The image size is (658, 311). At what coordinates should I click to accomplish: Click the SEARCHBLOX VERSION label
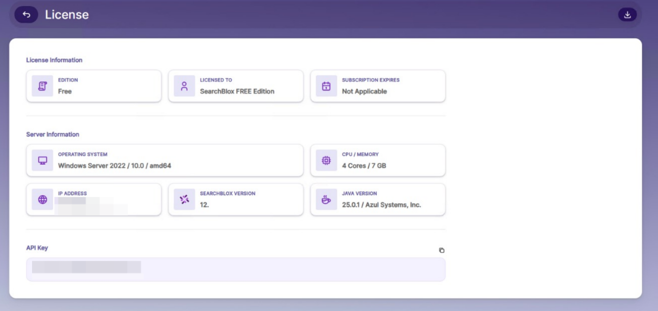(x=228, y=194)
